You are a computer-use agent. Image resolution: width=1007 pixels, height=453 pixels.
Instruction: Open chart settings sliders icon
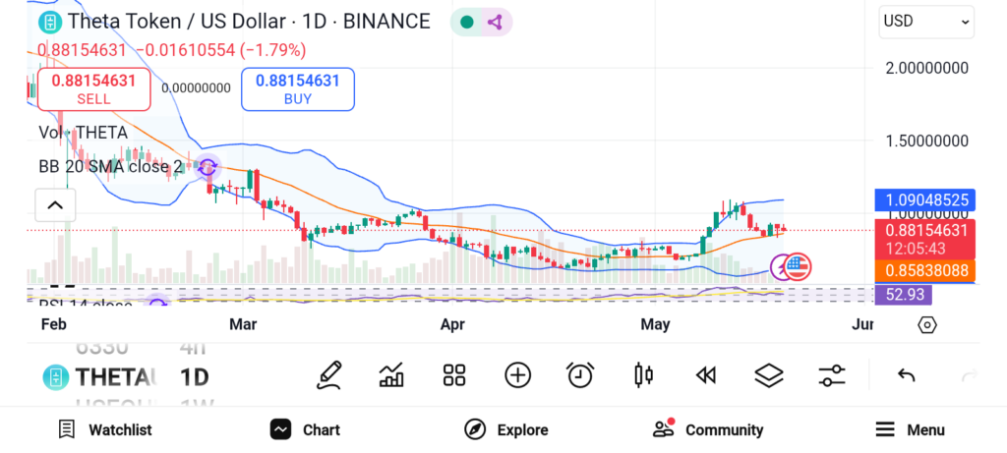(x=832, y=374)
